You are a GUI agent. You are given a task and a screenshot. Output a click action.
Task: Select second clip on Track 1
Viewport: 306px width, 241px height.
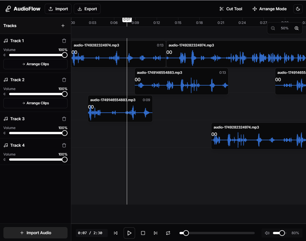(236, 54)
